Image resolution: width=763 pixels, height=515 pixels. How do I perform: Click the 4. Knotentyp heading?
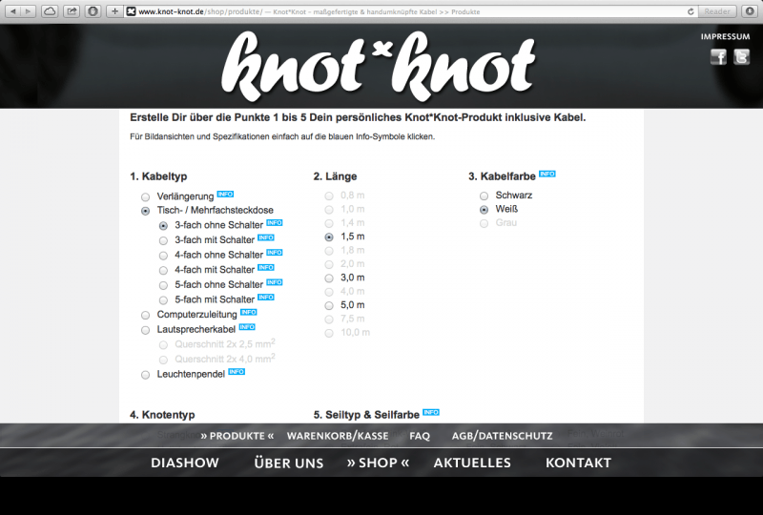[x=162, y=415]
